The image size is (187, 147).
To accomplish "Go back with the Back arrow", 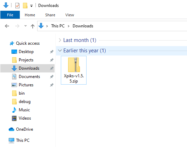I will tap(7, 26).
